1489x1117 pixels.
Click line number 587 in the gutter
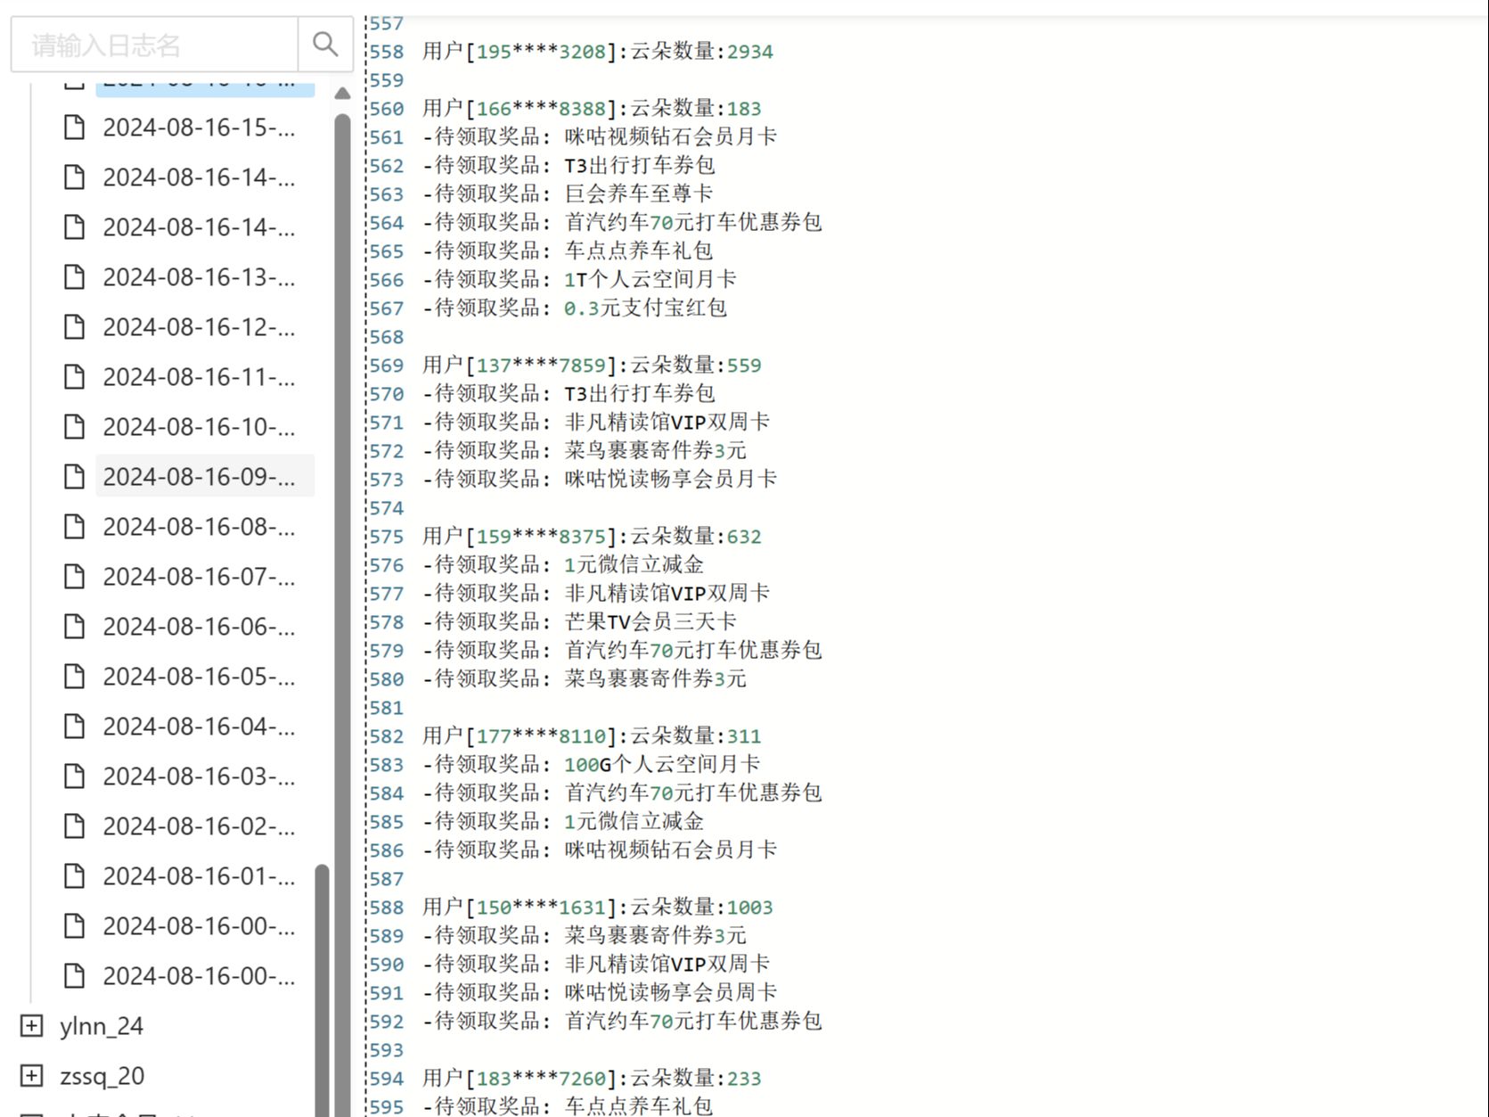click(x=387, y=879)
